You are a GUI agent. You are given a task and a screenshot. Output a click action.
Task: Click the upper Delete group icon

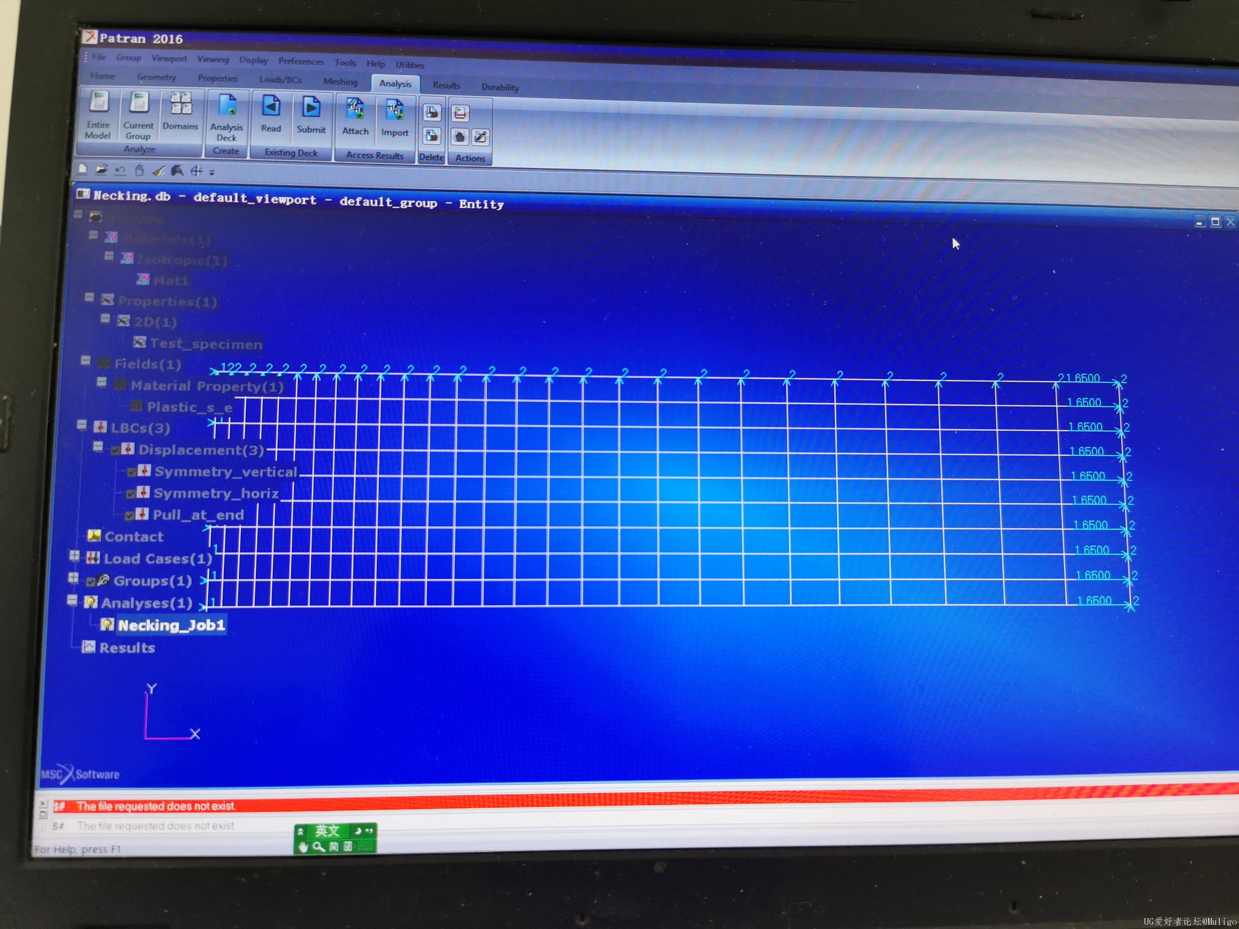pyautogui.click(x=432, y=112)
